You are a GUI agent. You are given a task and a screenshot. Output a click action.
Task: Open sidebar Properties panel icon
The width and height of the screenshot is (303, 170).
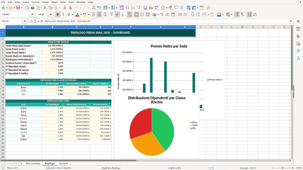[298, 29]
